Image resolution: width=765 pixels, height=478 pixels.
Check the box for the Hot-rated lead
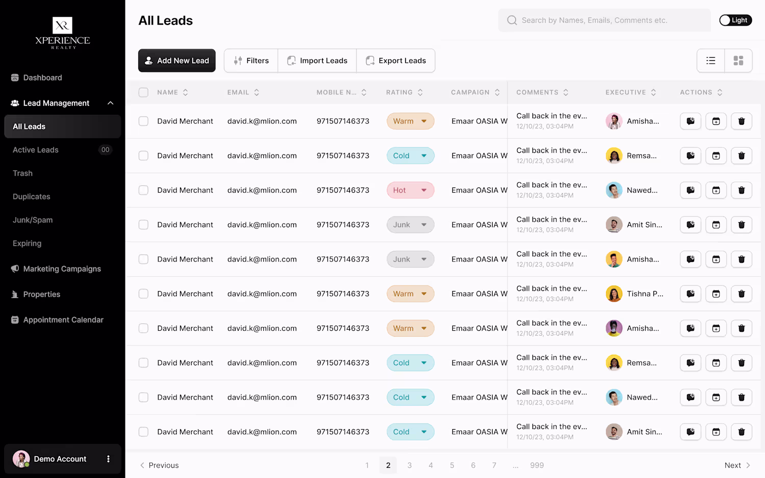point(143,190)
